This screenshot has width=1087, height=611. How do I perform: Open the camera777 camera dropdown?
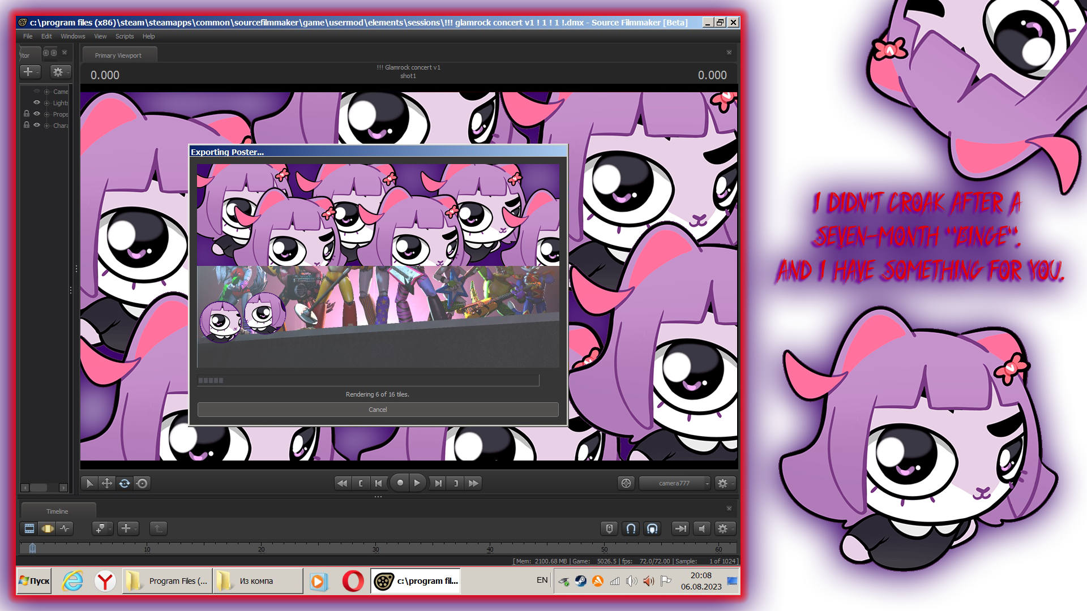[x=674, y=483]
